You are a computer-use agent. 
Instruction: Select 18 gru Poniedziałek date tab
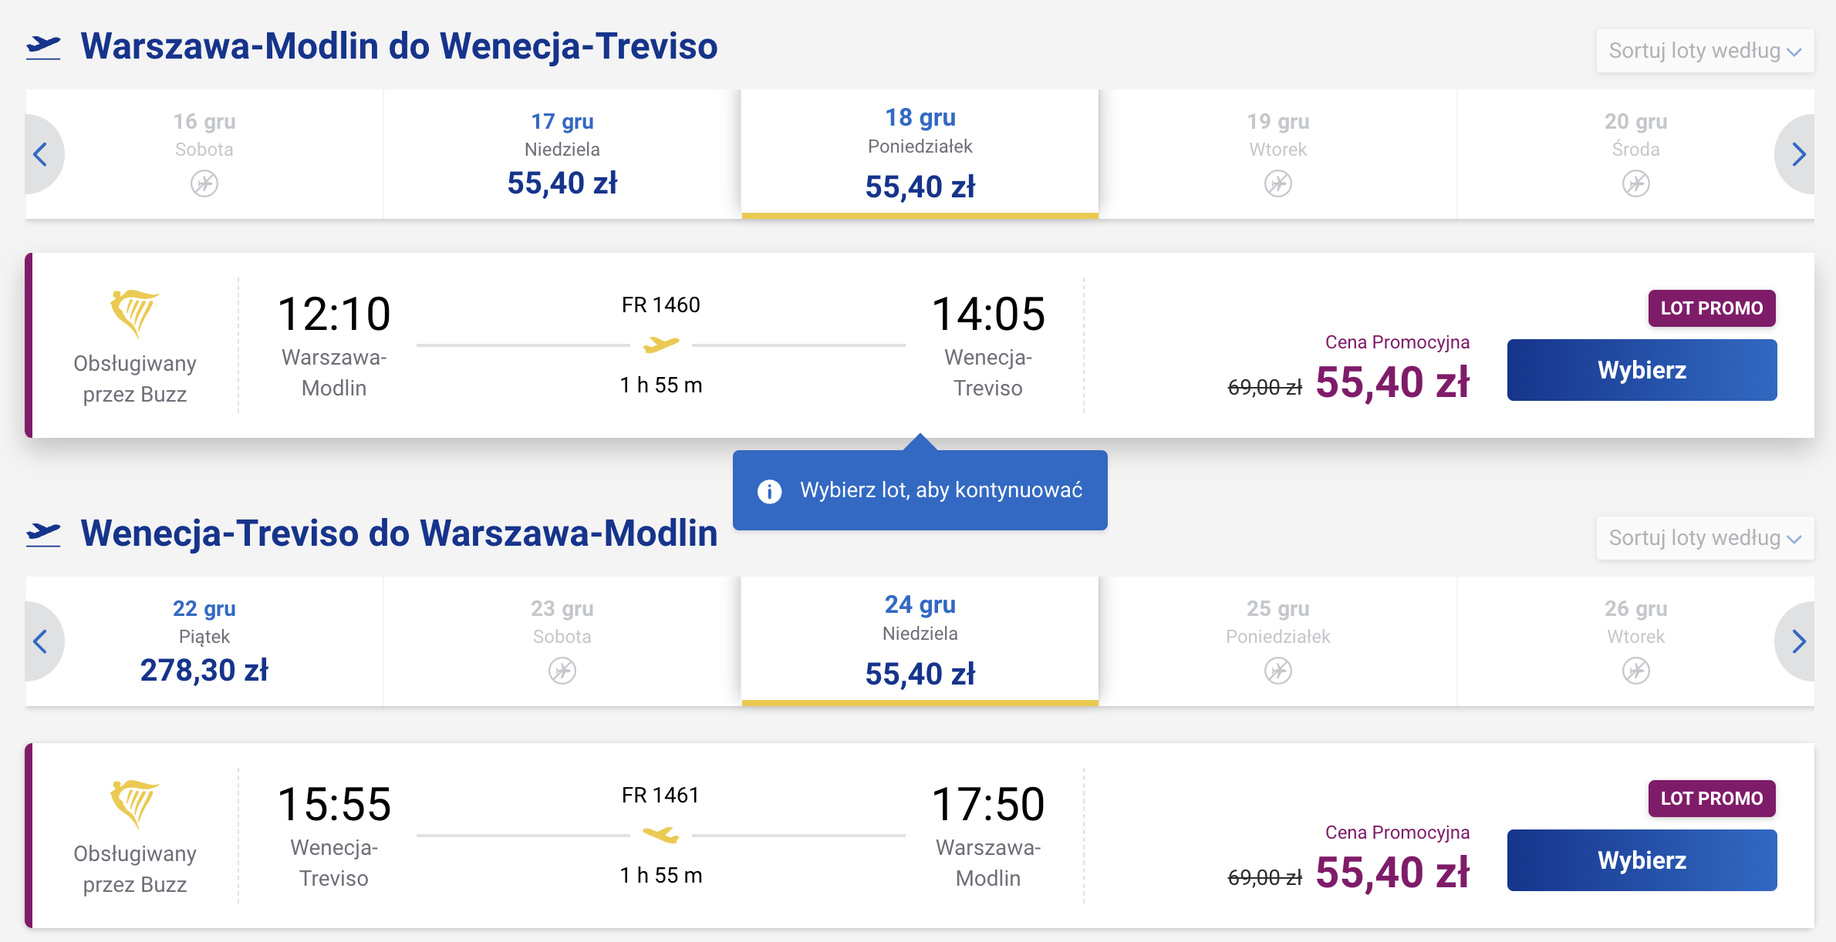click(920, 154)
